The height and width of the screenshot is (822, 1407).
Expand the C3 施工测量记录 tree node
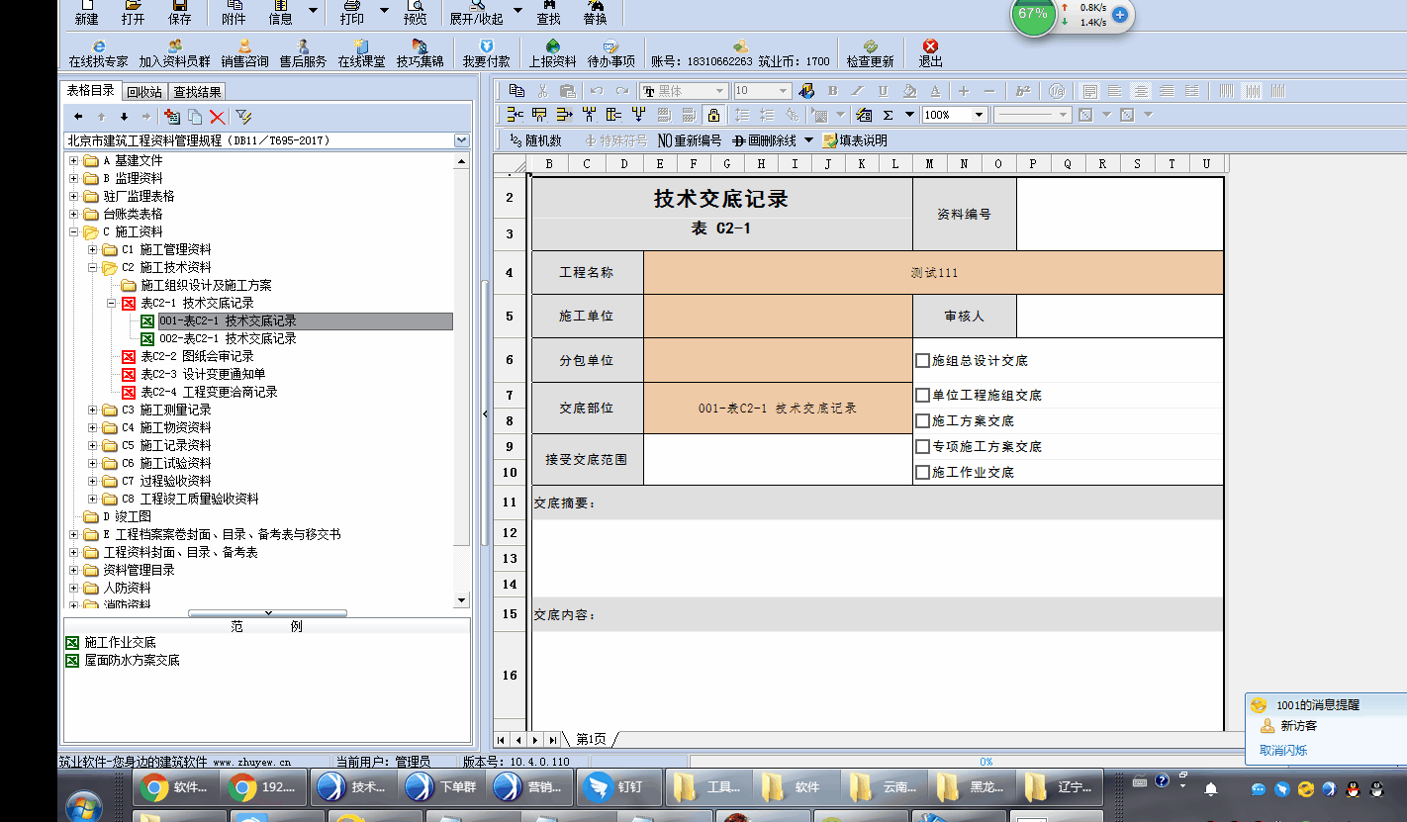(x=93, y=410)
